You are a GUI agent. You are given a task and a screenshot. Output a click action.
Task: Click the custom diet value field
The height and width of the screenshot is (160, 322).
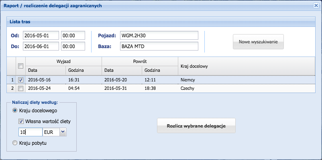31,132
